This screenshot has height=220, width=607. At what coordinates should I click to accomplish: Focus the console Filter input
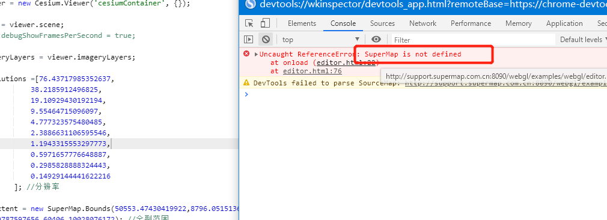(x=474, y=40)
